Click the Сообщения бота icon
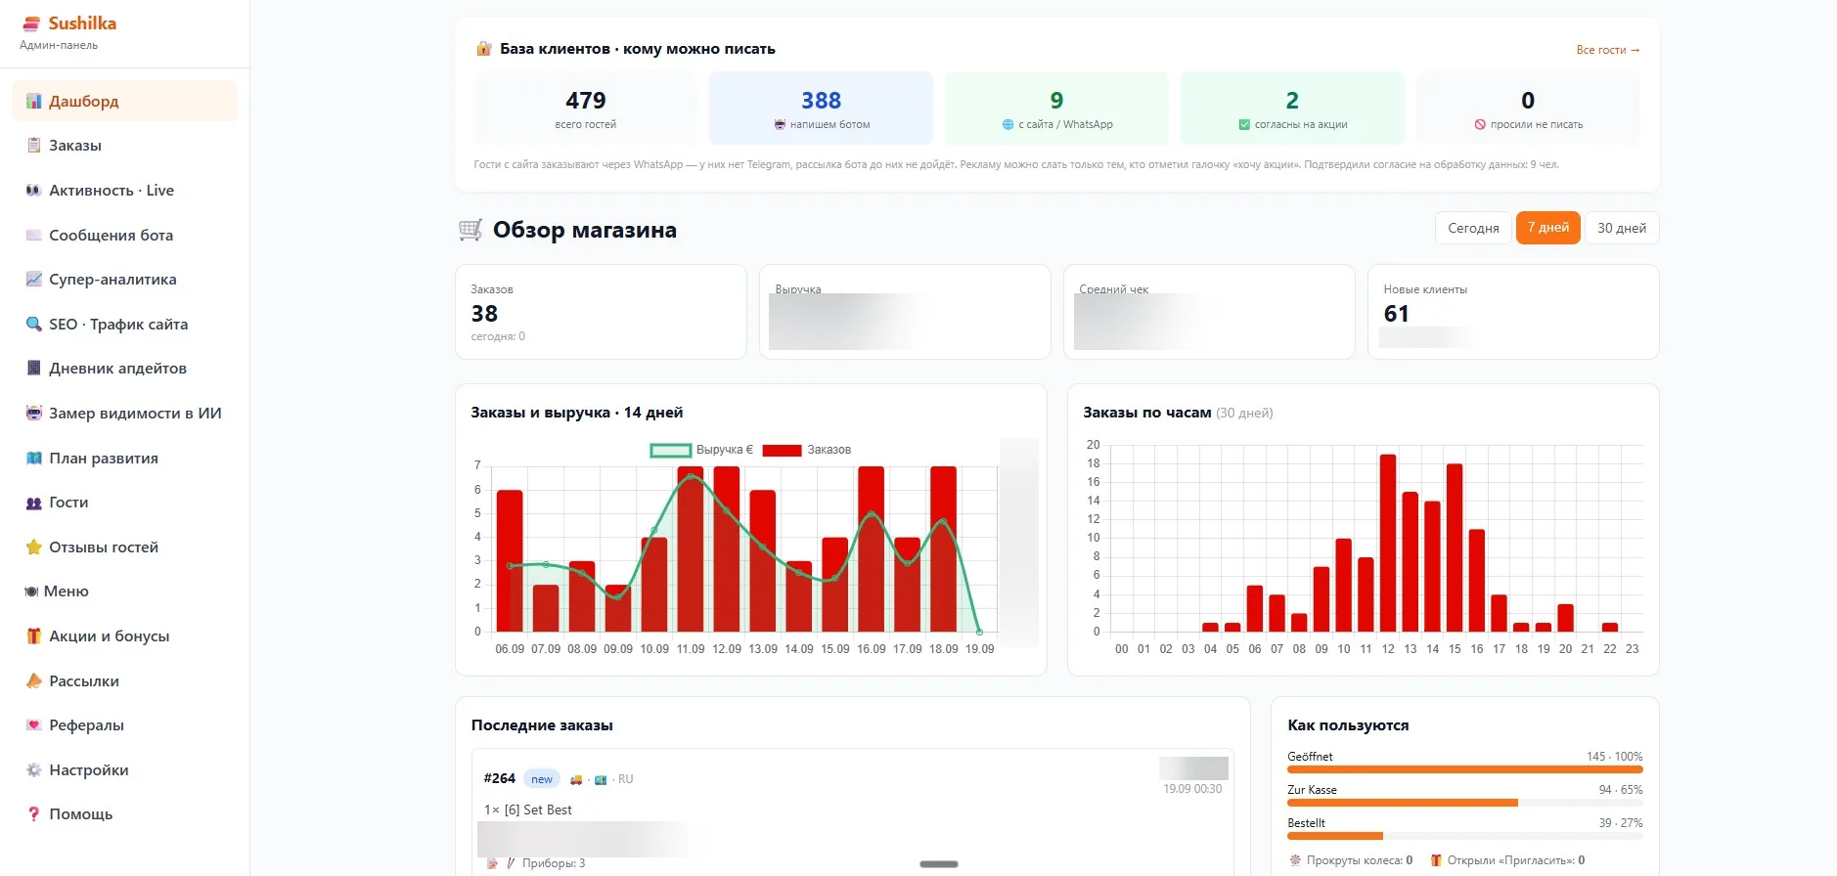Screen dimensions: 1837x876 pos(34,236)
